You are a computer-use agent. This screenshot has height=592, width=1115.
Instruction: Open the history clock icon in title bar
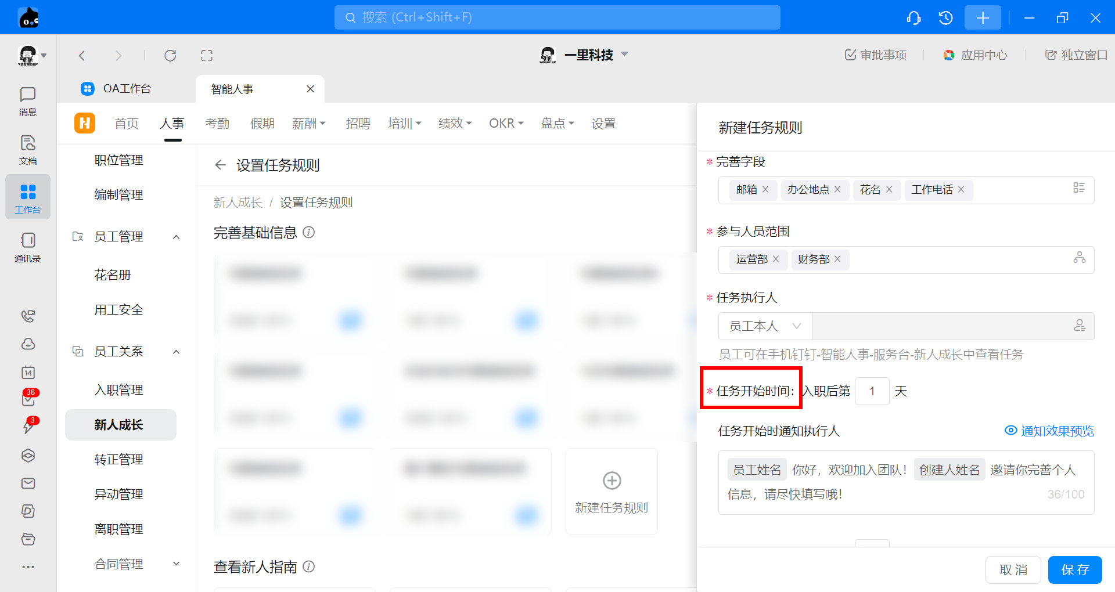(945, 18)
